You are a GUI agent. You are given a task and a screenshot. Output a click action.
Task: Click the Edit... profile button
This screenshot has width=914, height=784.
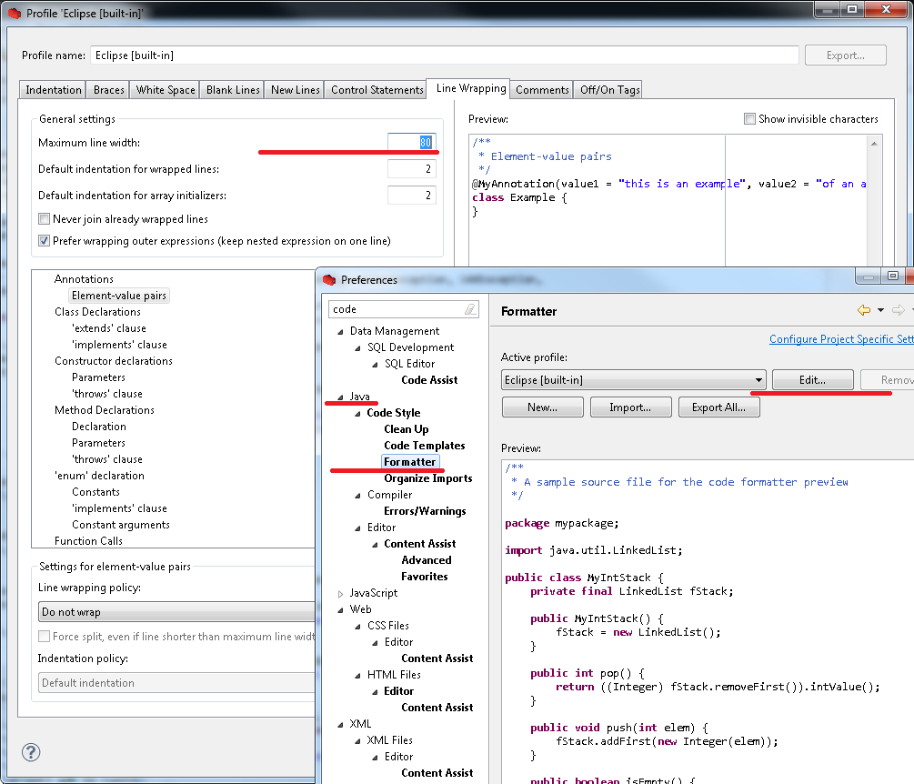coord(812,380)
